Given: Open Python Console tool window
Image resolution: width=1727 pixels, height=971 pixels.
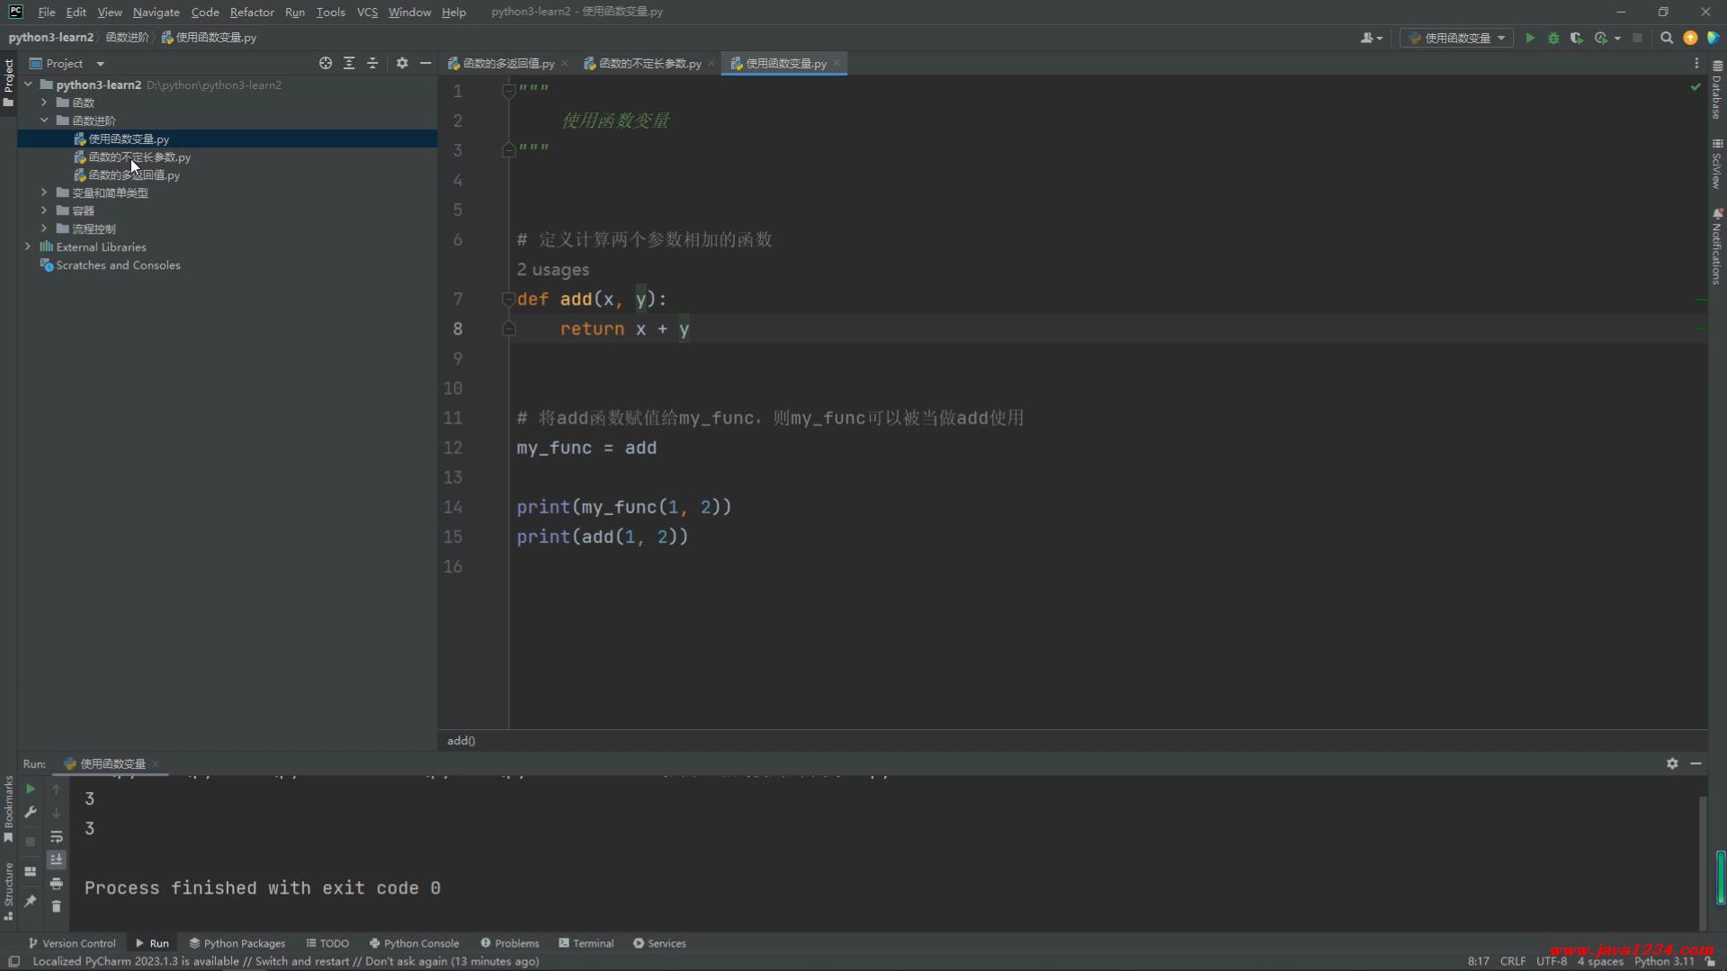Looking at the screenshot, I should click(x=414, y=943).
